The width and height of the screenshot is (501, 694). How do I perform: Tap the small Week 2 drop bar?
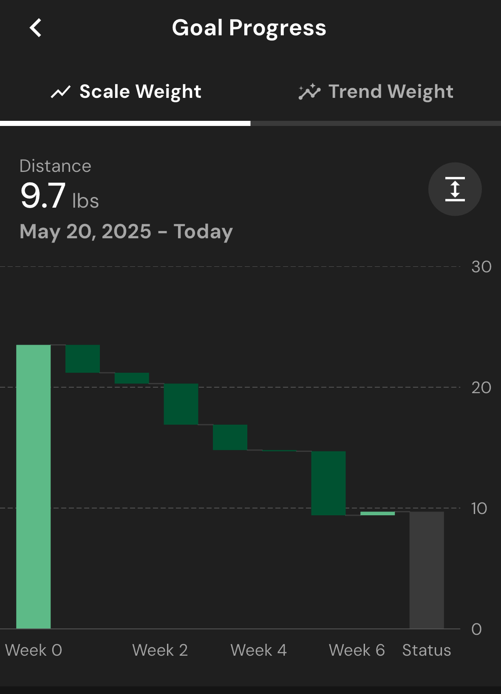click(x=132, y=378)
